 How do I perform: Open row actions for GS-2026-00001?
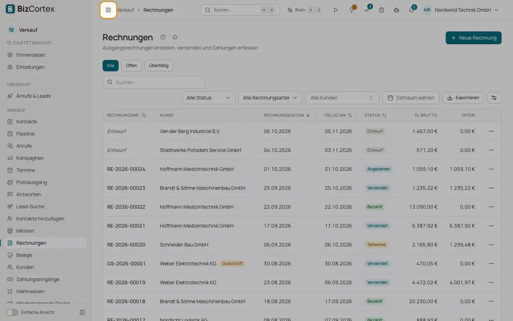pos(491,264)
